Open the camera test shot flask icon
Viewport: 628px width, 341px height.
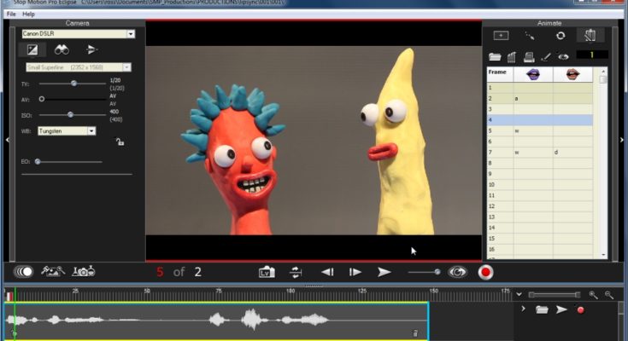[84, 271]
